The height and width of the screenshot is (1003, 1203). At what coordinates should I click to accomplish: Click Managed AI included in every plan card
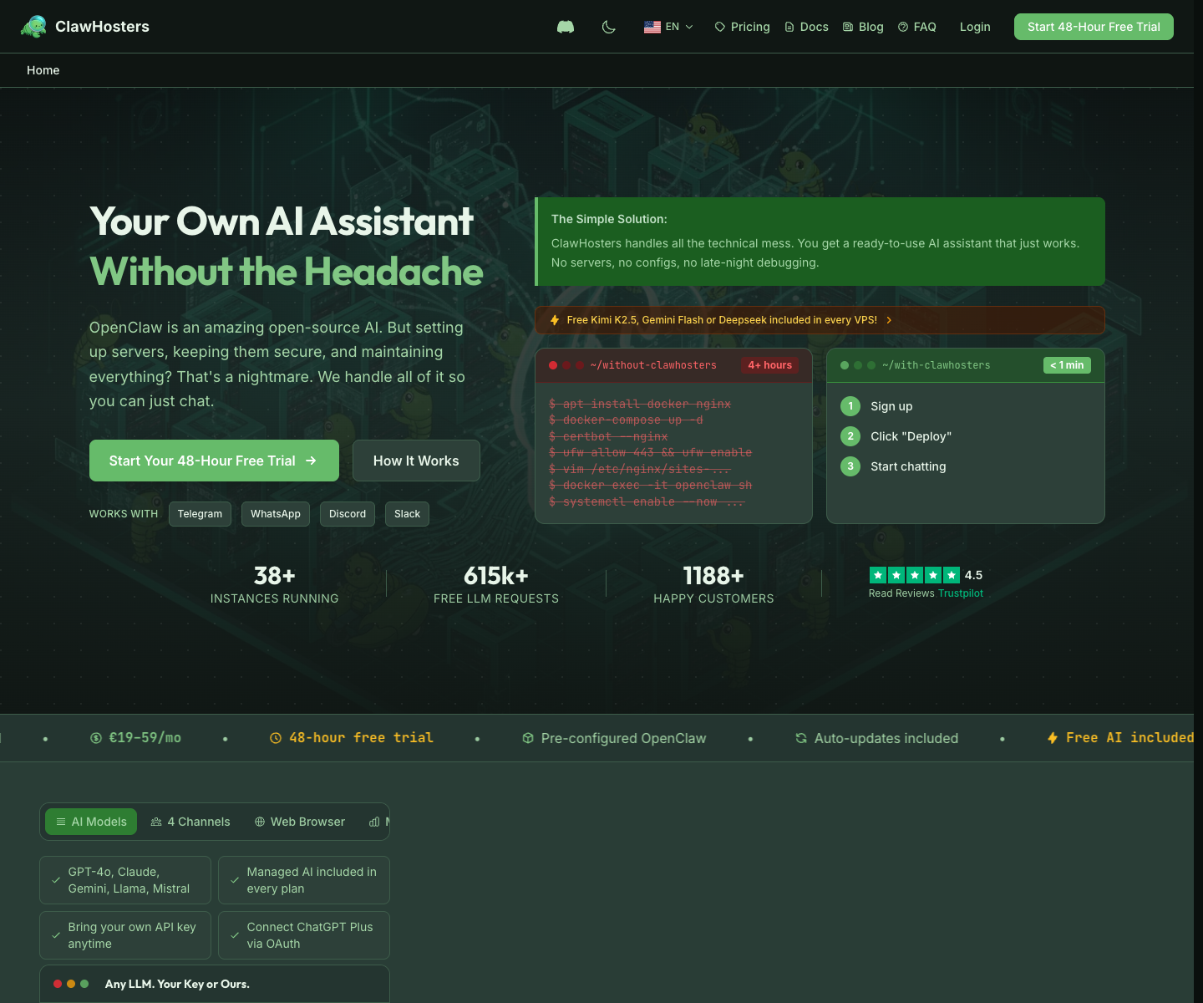point(304,880)
